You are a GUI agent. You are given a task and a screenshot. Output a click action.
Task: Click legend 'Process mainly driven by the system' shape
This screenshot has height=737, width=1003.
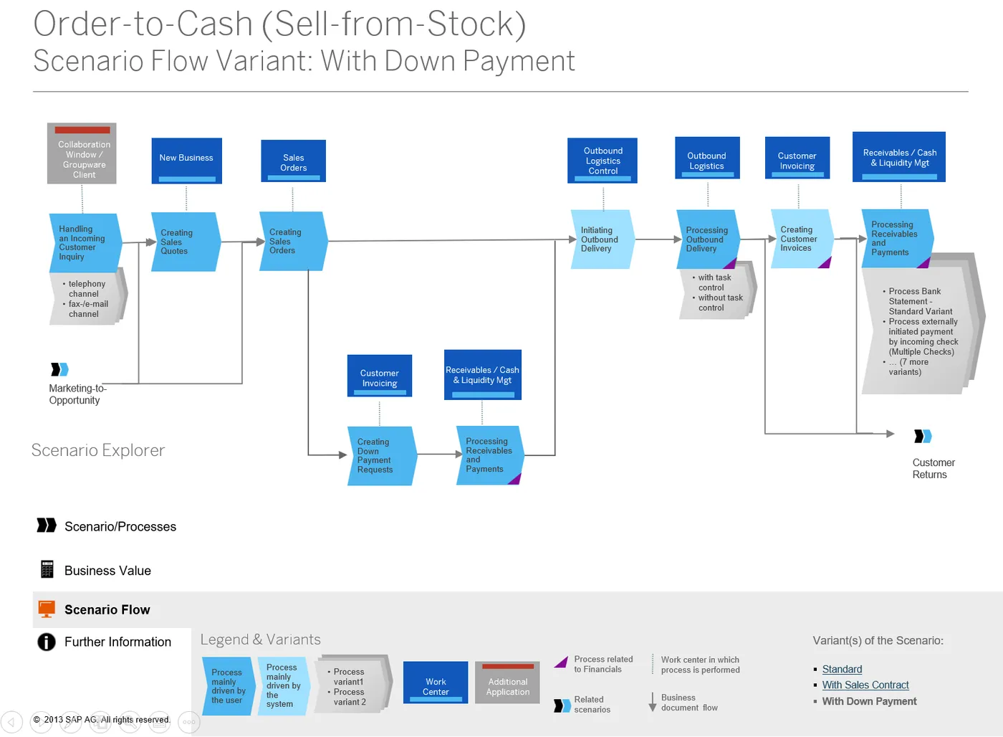point(284,686)
